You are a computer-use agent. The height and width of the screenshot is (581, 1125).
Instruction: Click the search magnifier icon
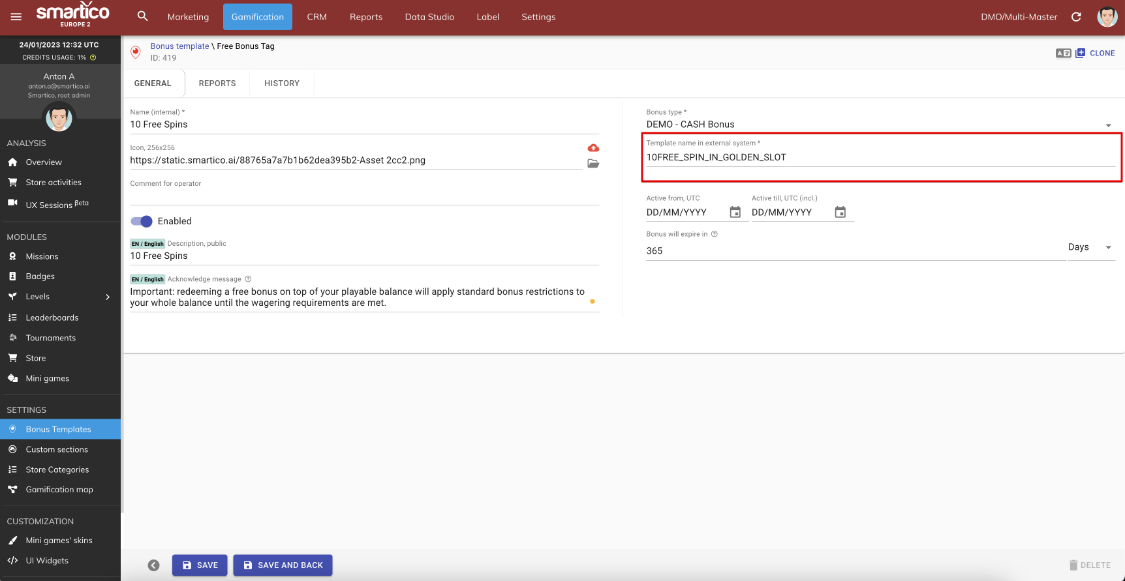point(142,16)
